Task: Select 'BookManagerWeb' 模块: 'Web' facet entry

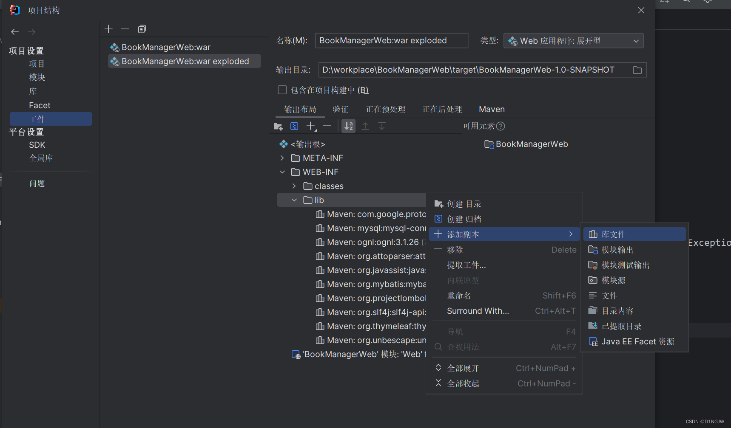Action: pos(358,355)
